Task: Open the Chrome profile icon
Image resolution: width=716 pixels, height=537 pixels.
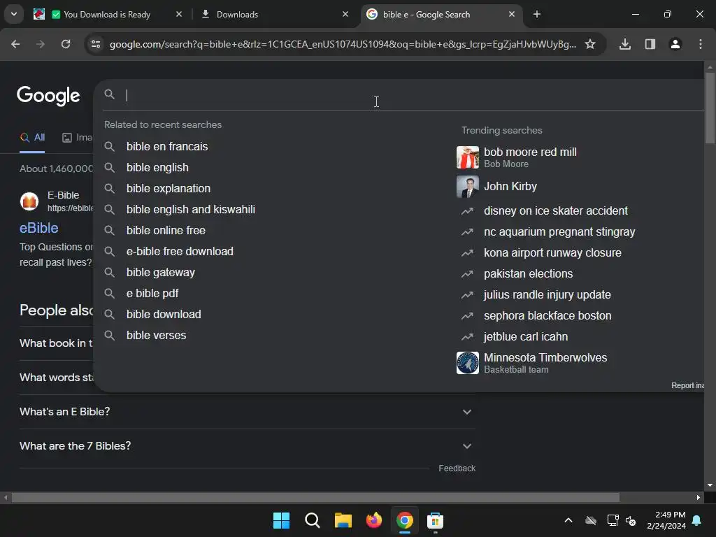Action: (675, 44)
